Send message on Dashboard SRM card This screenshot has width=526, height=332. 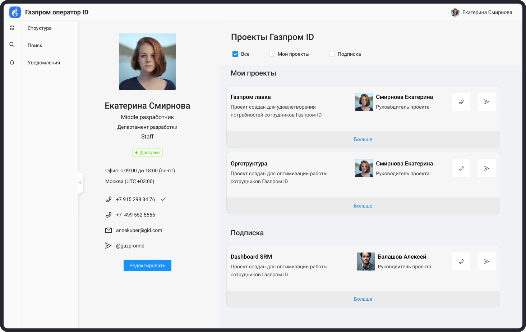pos(487,261)
